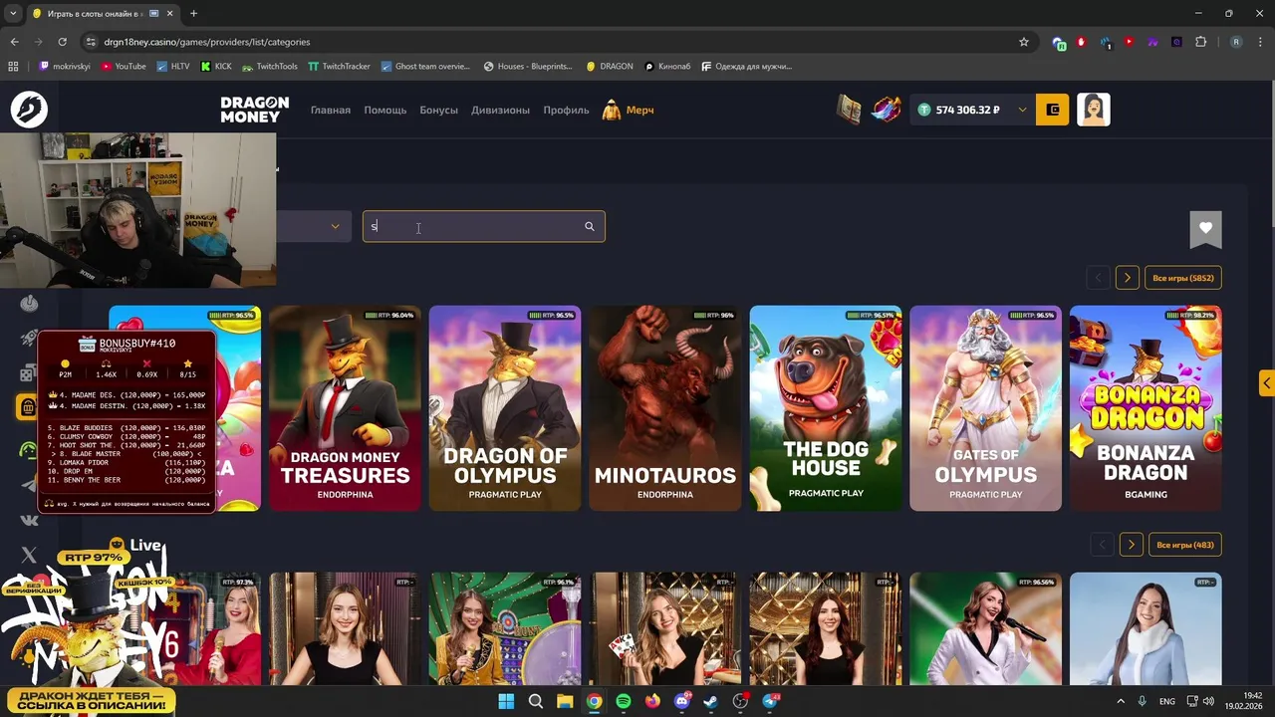
Task: Open the TwitchTracker bookmark
Action: 339,67
